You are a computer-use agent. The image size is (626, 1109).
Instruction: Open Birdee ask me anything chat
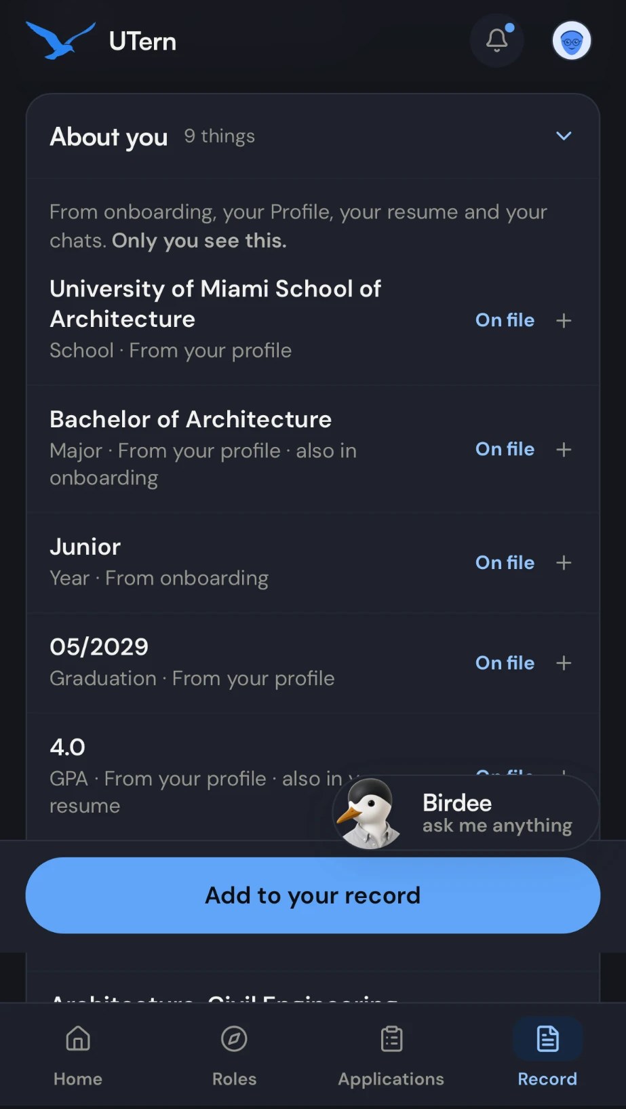pyautogui.click(x=466, y=813)
